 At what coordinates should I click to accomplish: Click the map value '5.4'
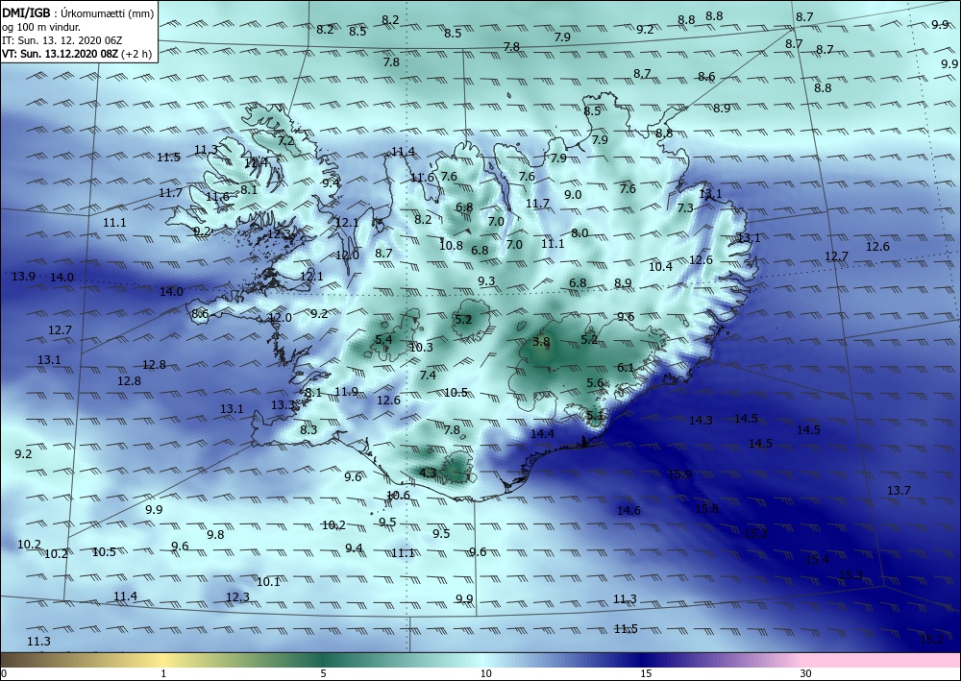[x=383, y=339]
